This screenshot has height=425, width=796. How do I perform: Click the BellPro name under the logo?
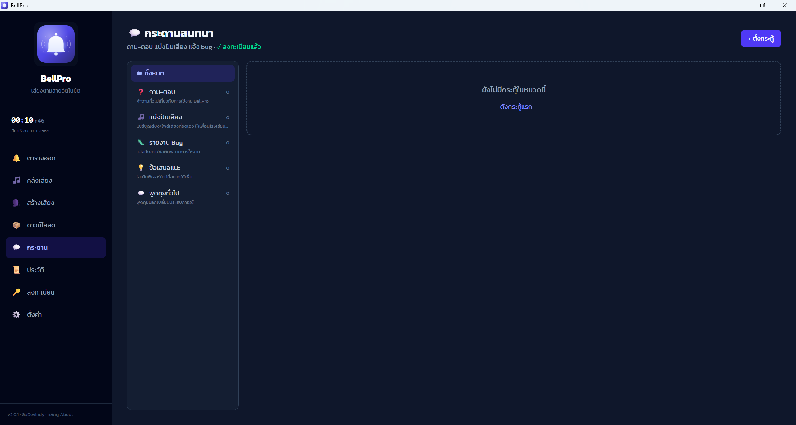click(56, 79)
